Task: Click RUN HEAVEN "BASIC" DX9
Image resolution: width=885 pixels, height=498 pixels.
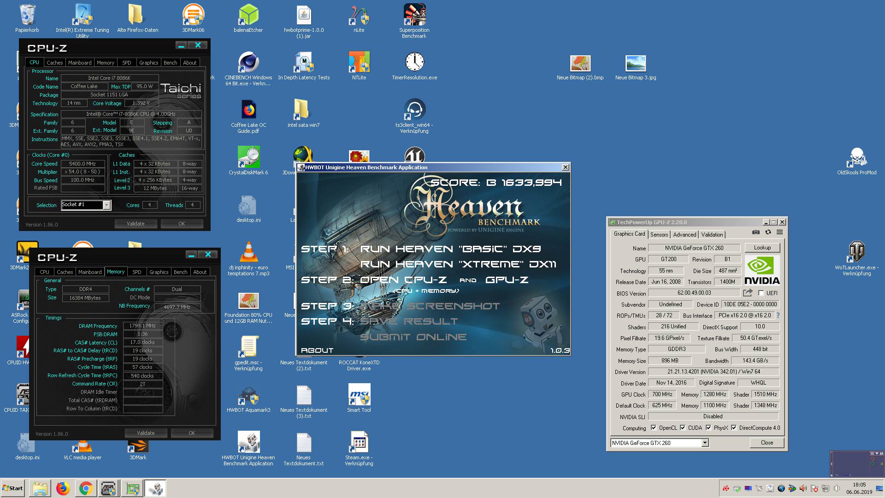Action: point(450,249)
